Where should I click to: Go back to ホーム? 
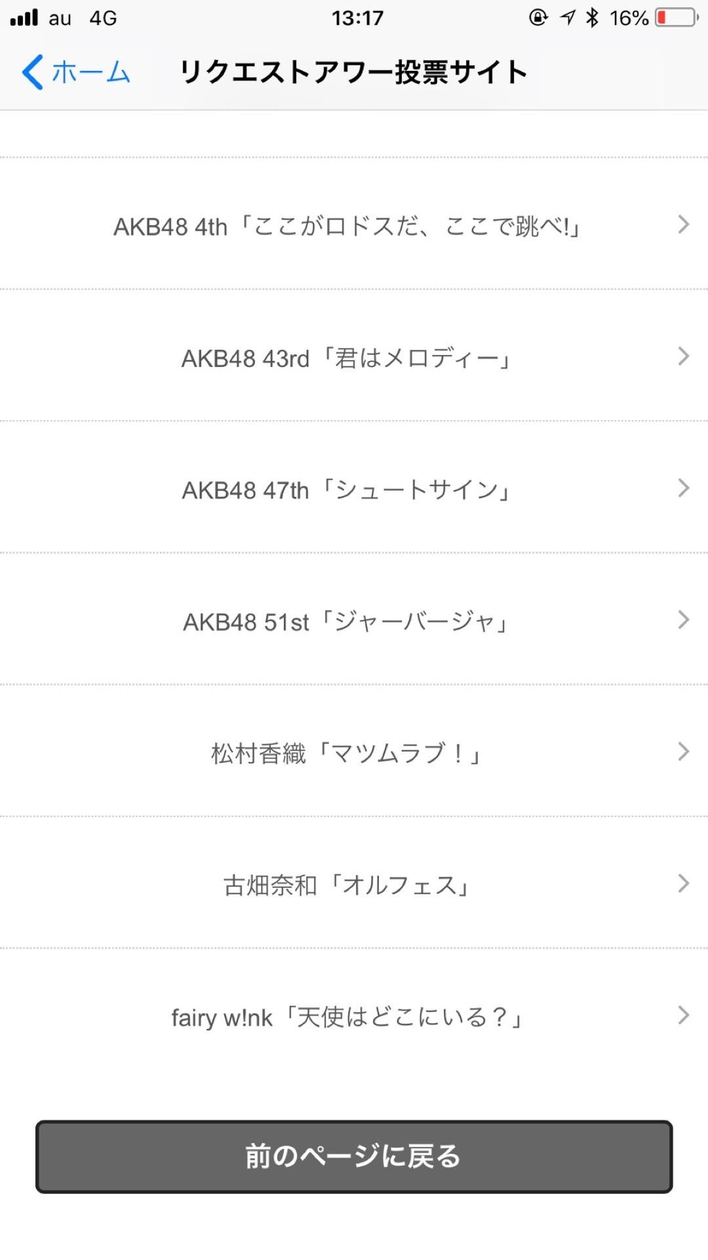pyautogui.click(x=90, y=72)
